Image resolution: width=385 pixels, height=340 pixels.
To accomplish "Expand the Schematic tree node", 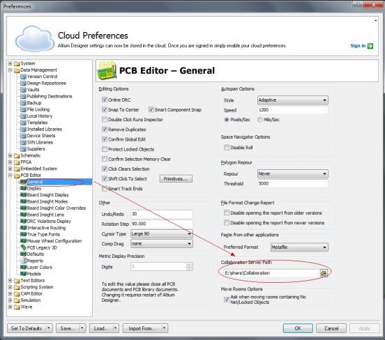I will click(10, 155).
